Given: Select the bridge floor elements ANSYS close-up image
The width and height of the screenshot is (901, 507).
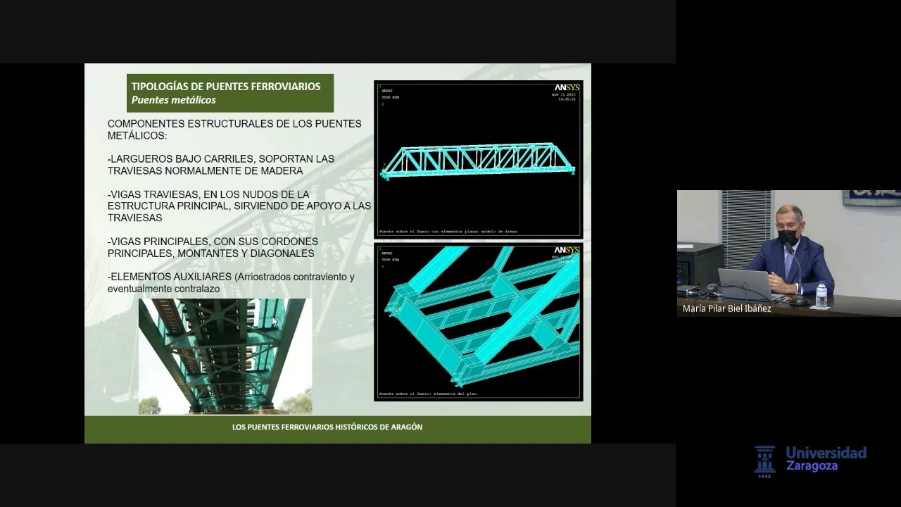Looking at the screenshot, I should point(478,322).
